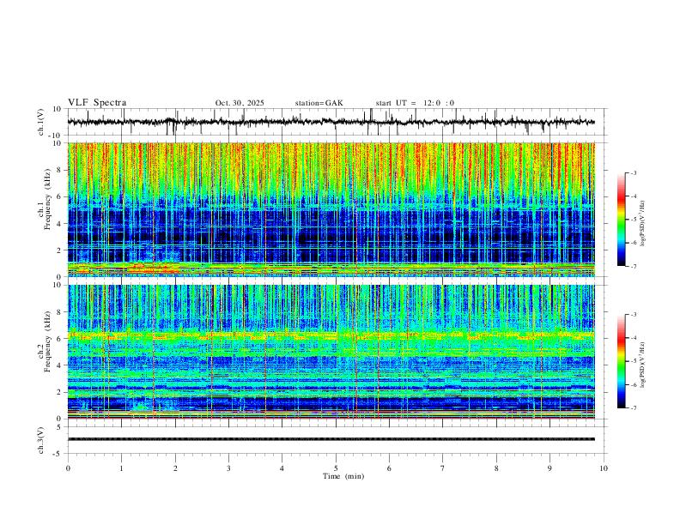Image resolution: width=680 pixels, height=525 pixels.
Task: Click the "6" kHz tick on ch.2 spectrogram axis
Action: [59, 339]
